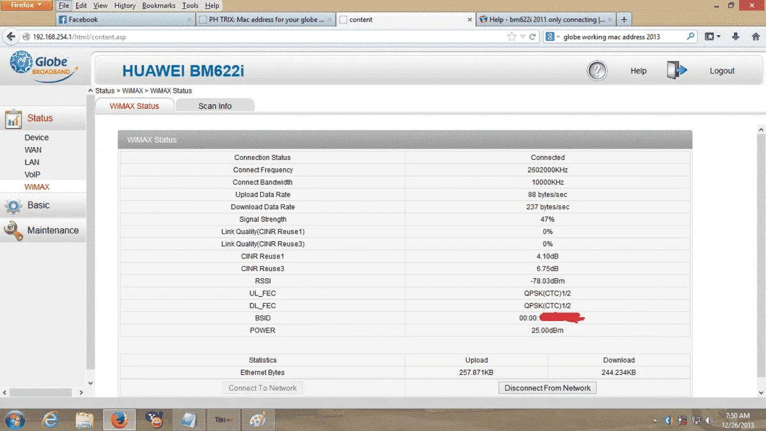Switch to PH TRIX Mac address tab
Screen dimensions: 766x431
pos(266,20)
